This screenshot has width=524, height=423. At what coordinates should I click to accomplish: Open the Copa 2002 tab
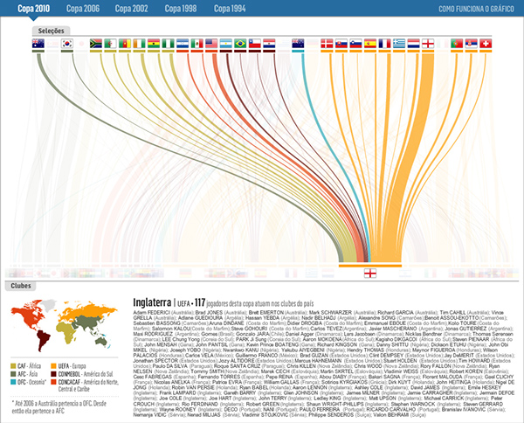click(x=131, y=9)
